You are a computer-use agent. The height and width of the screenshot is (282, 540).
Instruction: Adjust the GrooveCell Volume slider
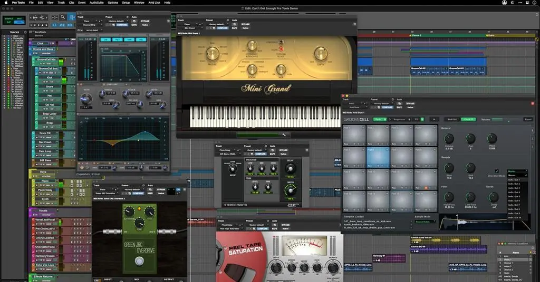pos(507,119)
